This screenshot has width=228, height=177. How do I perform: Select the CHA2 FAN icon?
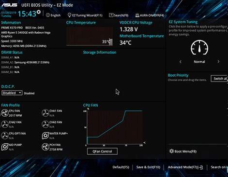coord(5,124)
